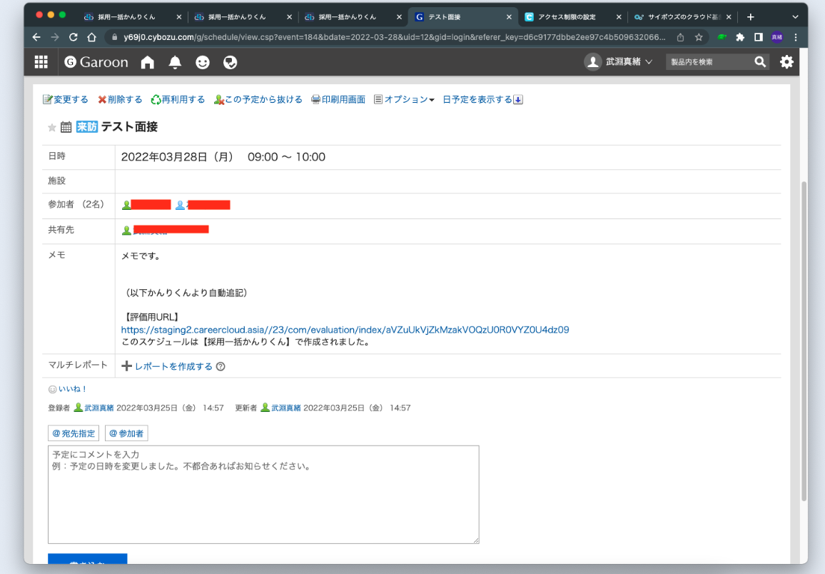The width and height of the screenshot is (825, 574).
Task: Click the 削除する link
Action: 124,100
